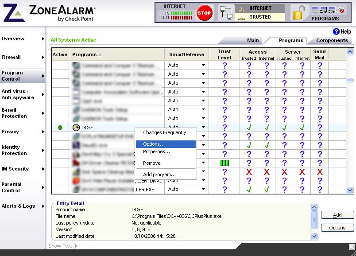Click the Show Text link

(62, 246)
